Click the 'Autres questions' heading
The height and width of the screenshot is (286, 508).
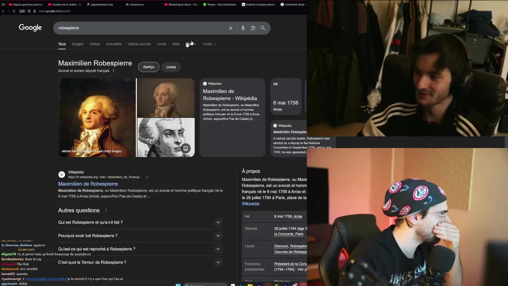(79, 211)
